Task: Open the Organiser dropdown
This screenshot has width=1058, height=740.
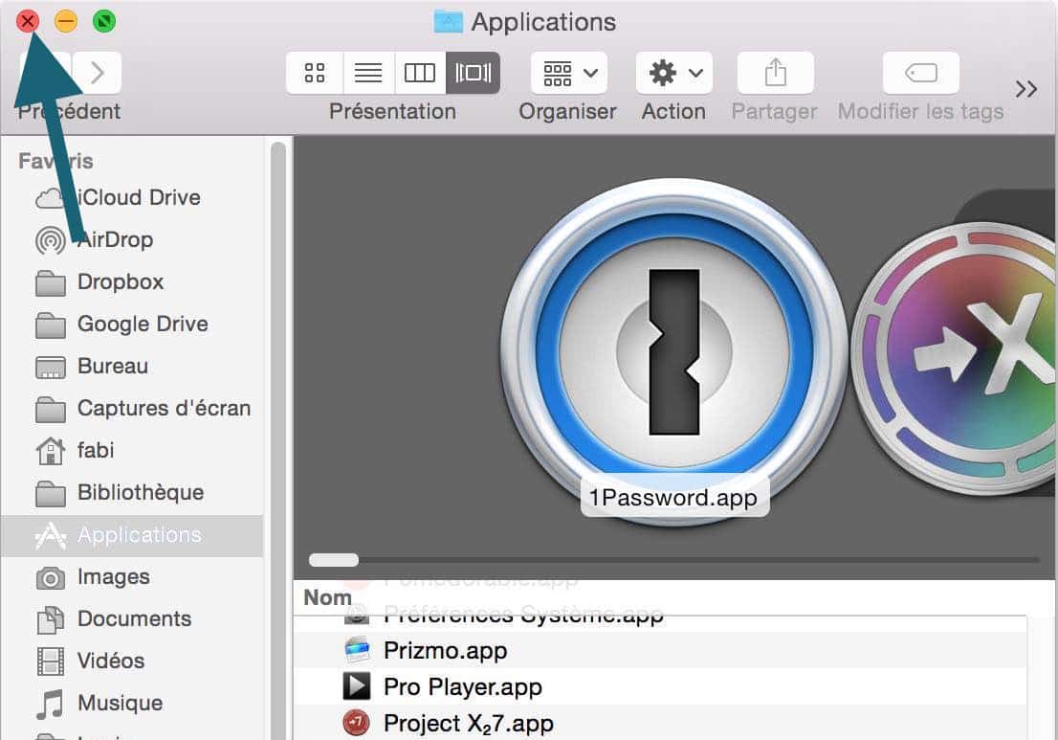Action: pyautogui.click(x=569, y=72)
